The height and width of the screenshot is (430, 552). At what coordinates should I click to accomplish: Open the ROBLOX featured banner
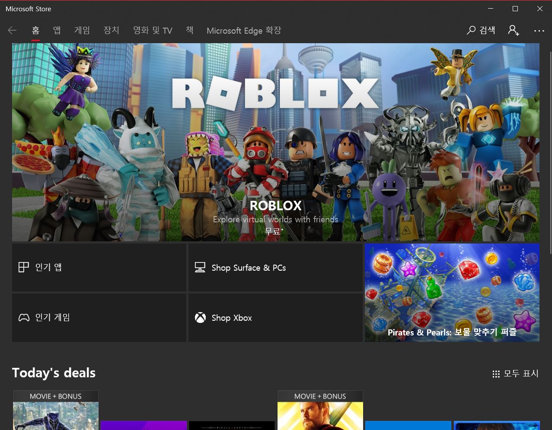tap(276, 142)
